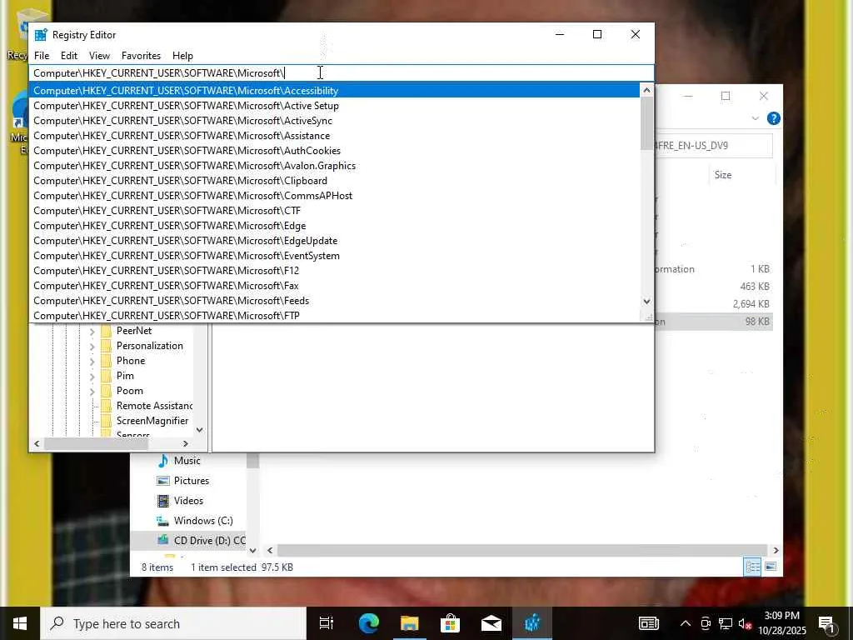Image resolution: width=853 pixels, height=640 pixels.
Task: Open Videos in File Explorer sidebar
Action: [x=189, y=501]
